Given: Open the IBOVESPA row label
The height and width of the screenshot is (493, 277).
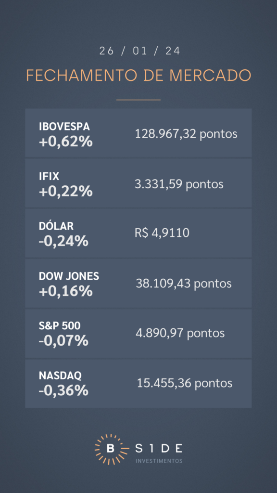Looking at the screenshot, I should pos(64,127).
